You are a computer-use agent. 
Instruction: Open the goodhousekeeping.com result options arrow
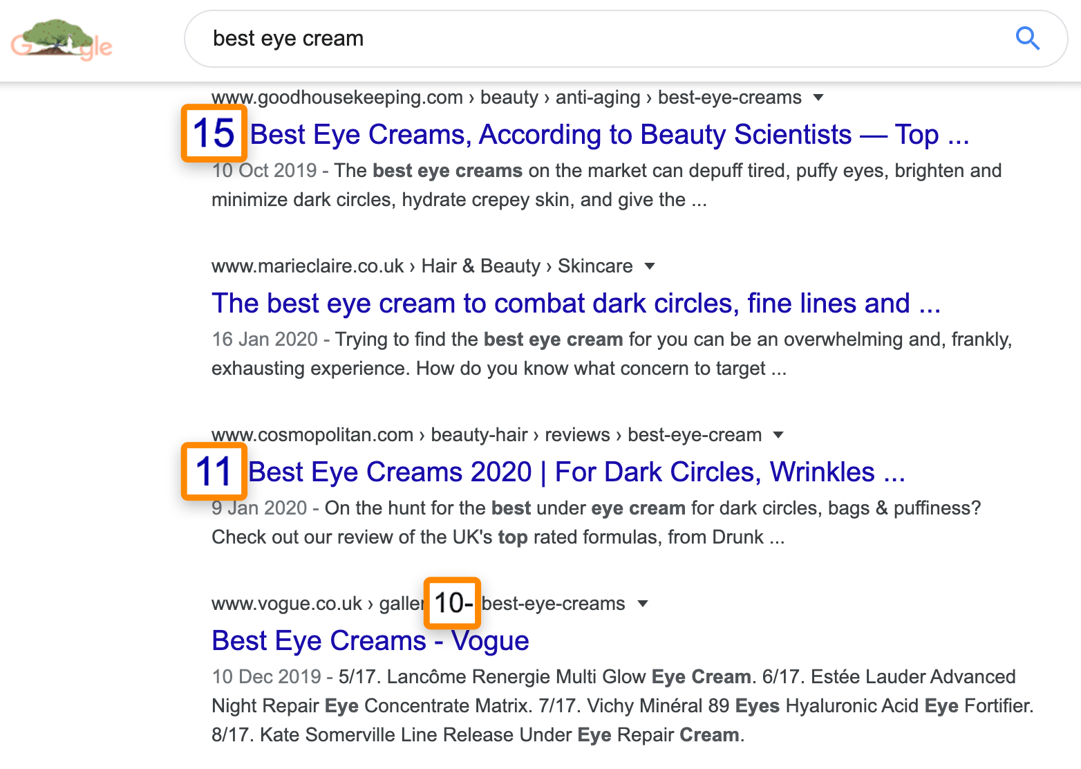pos(818,98)
